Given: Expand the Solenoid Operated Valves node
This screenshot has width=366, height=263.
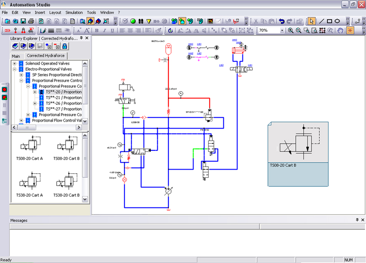Looking at the screenshot, I should click(15, 63).
